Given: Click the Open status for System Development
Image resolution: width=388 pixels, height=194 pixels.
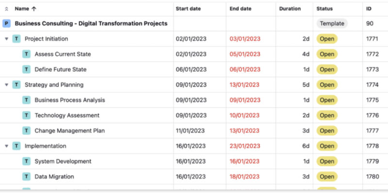Looking at the screenshot, I should (x=327, y=162).
